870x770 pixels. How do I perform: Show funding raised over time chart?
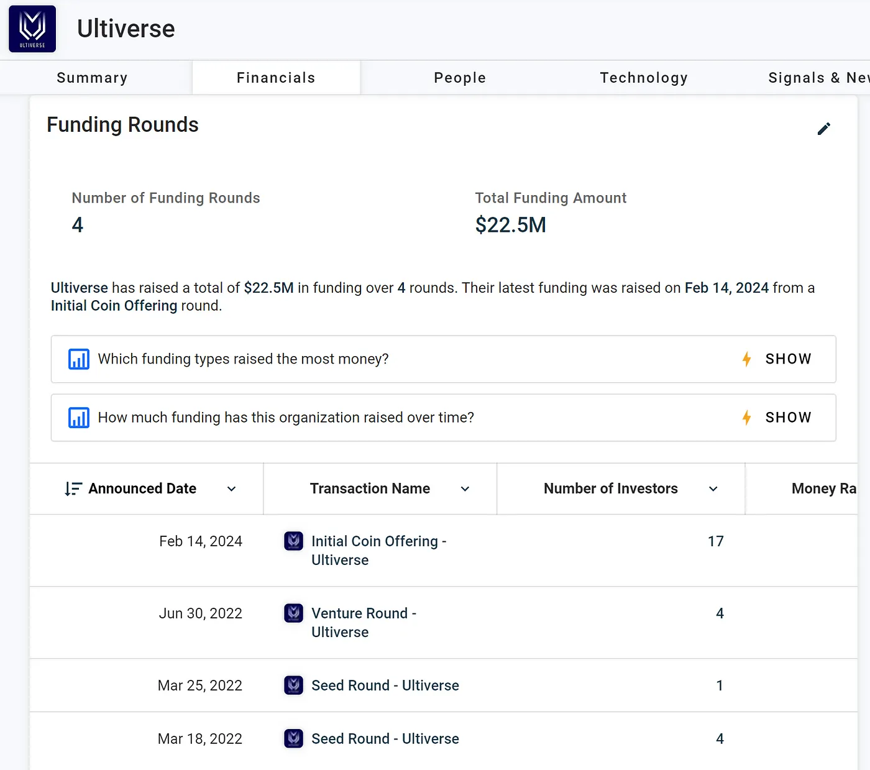(788, 418)
